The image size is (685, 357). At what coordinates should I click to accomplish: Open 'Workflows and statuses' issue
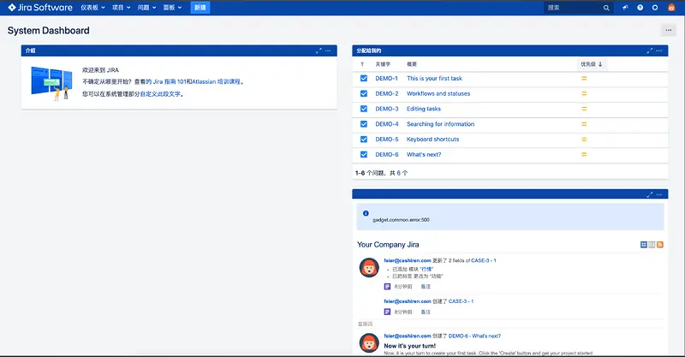[x=438, y=93]
